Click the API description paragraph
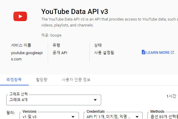The height and width of the screenshot is (119, 178). (109, 22)
